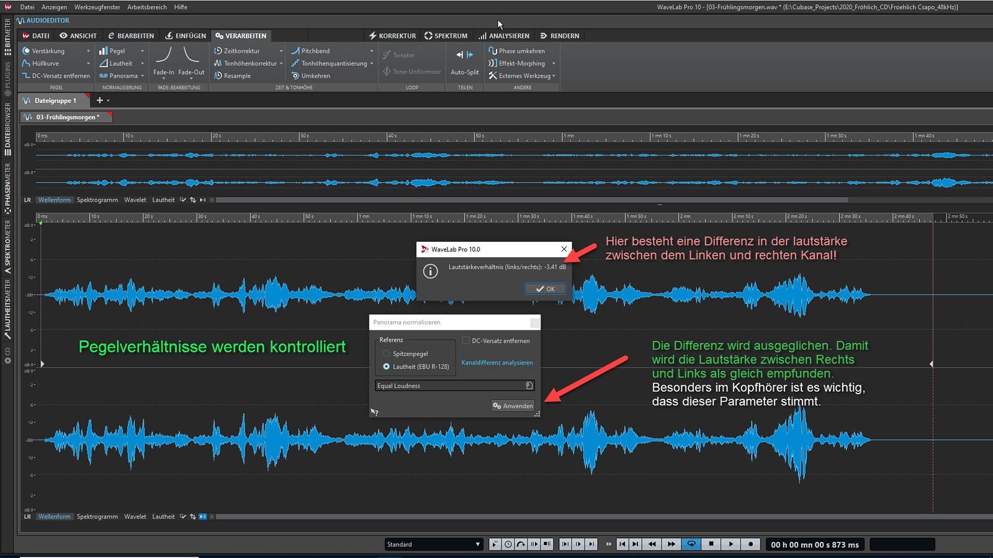The height and width of the screenshot is (558, 993).
Task: Open the Hüllkurve envelope tool
Action: click(x=41, y=63)
